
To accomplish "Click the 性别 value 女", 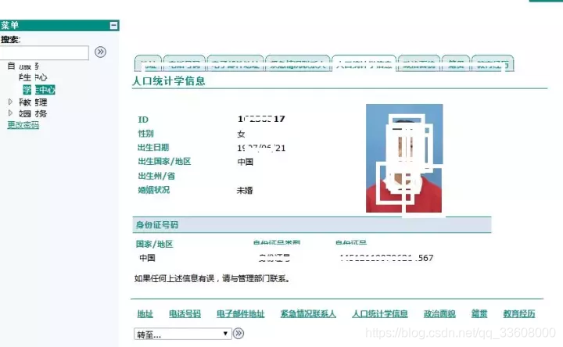I will (x=241, y=134).
